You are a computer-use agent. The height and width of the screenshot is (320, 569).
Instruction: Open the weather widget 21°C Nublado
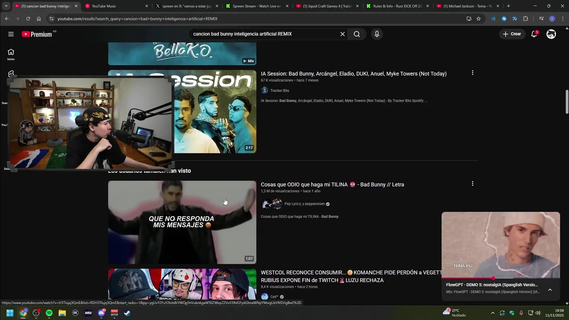pos(454,312)
